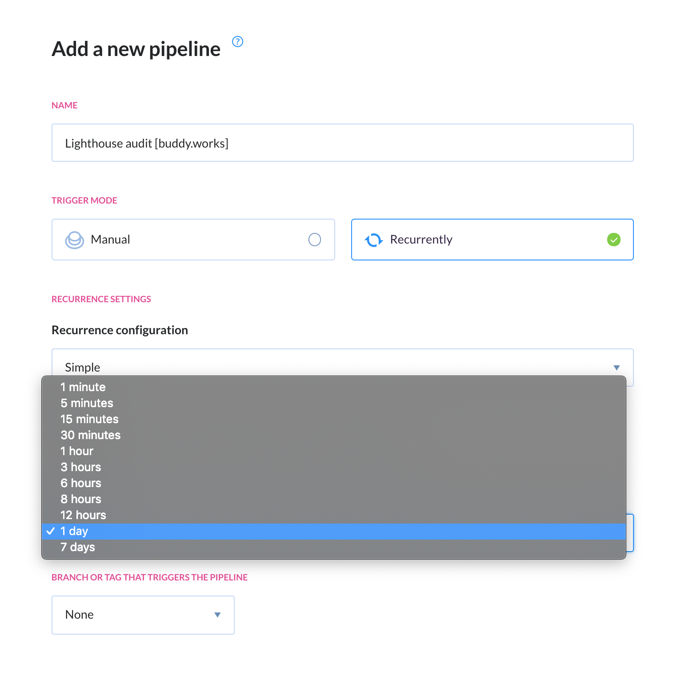Pick the 30 minutes option
Image resolution: width=685 pixels, height=680 pixels.
point(334,435)
